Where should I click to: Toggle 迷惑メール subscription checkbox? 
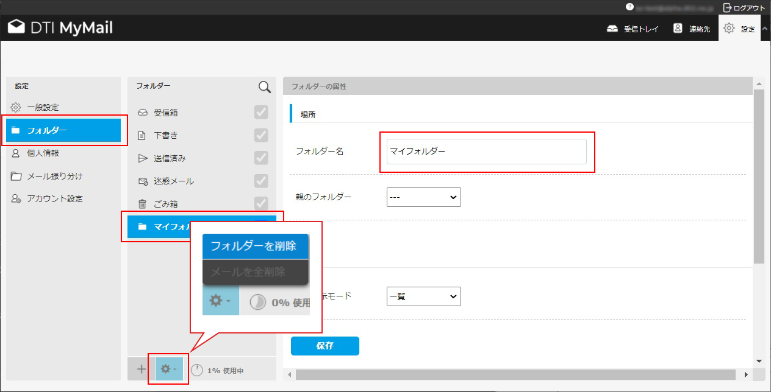(x=261, y=181)
